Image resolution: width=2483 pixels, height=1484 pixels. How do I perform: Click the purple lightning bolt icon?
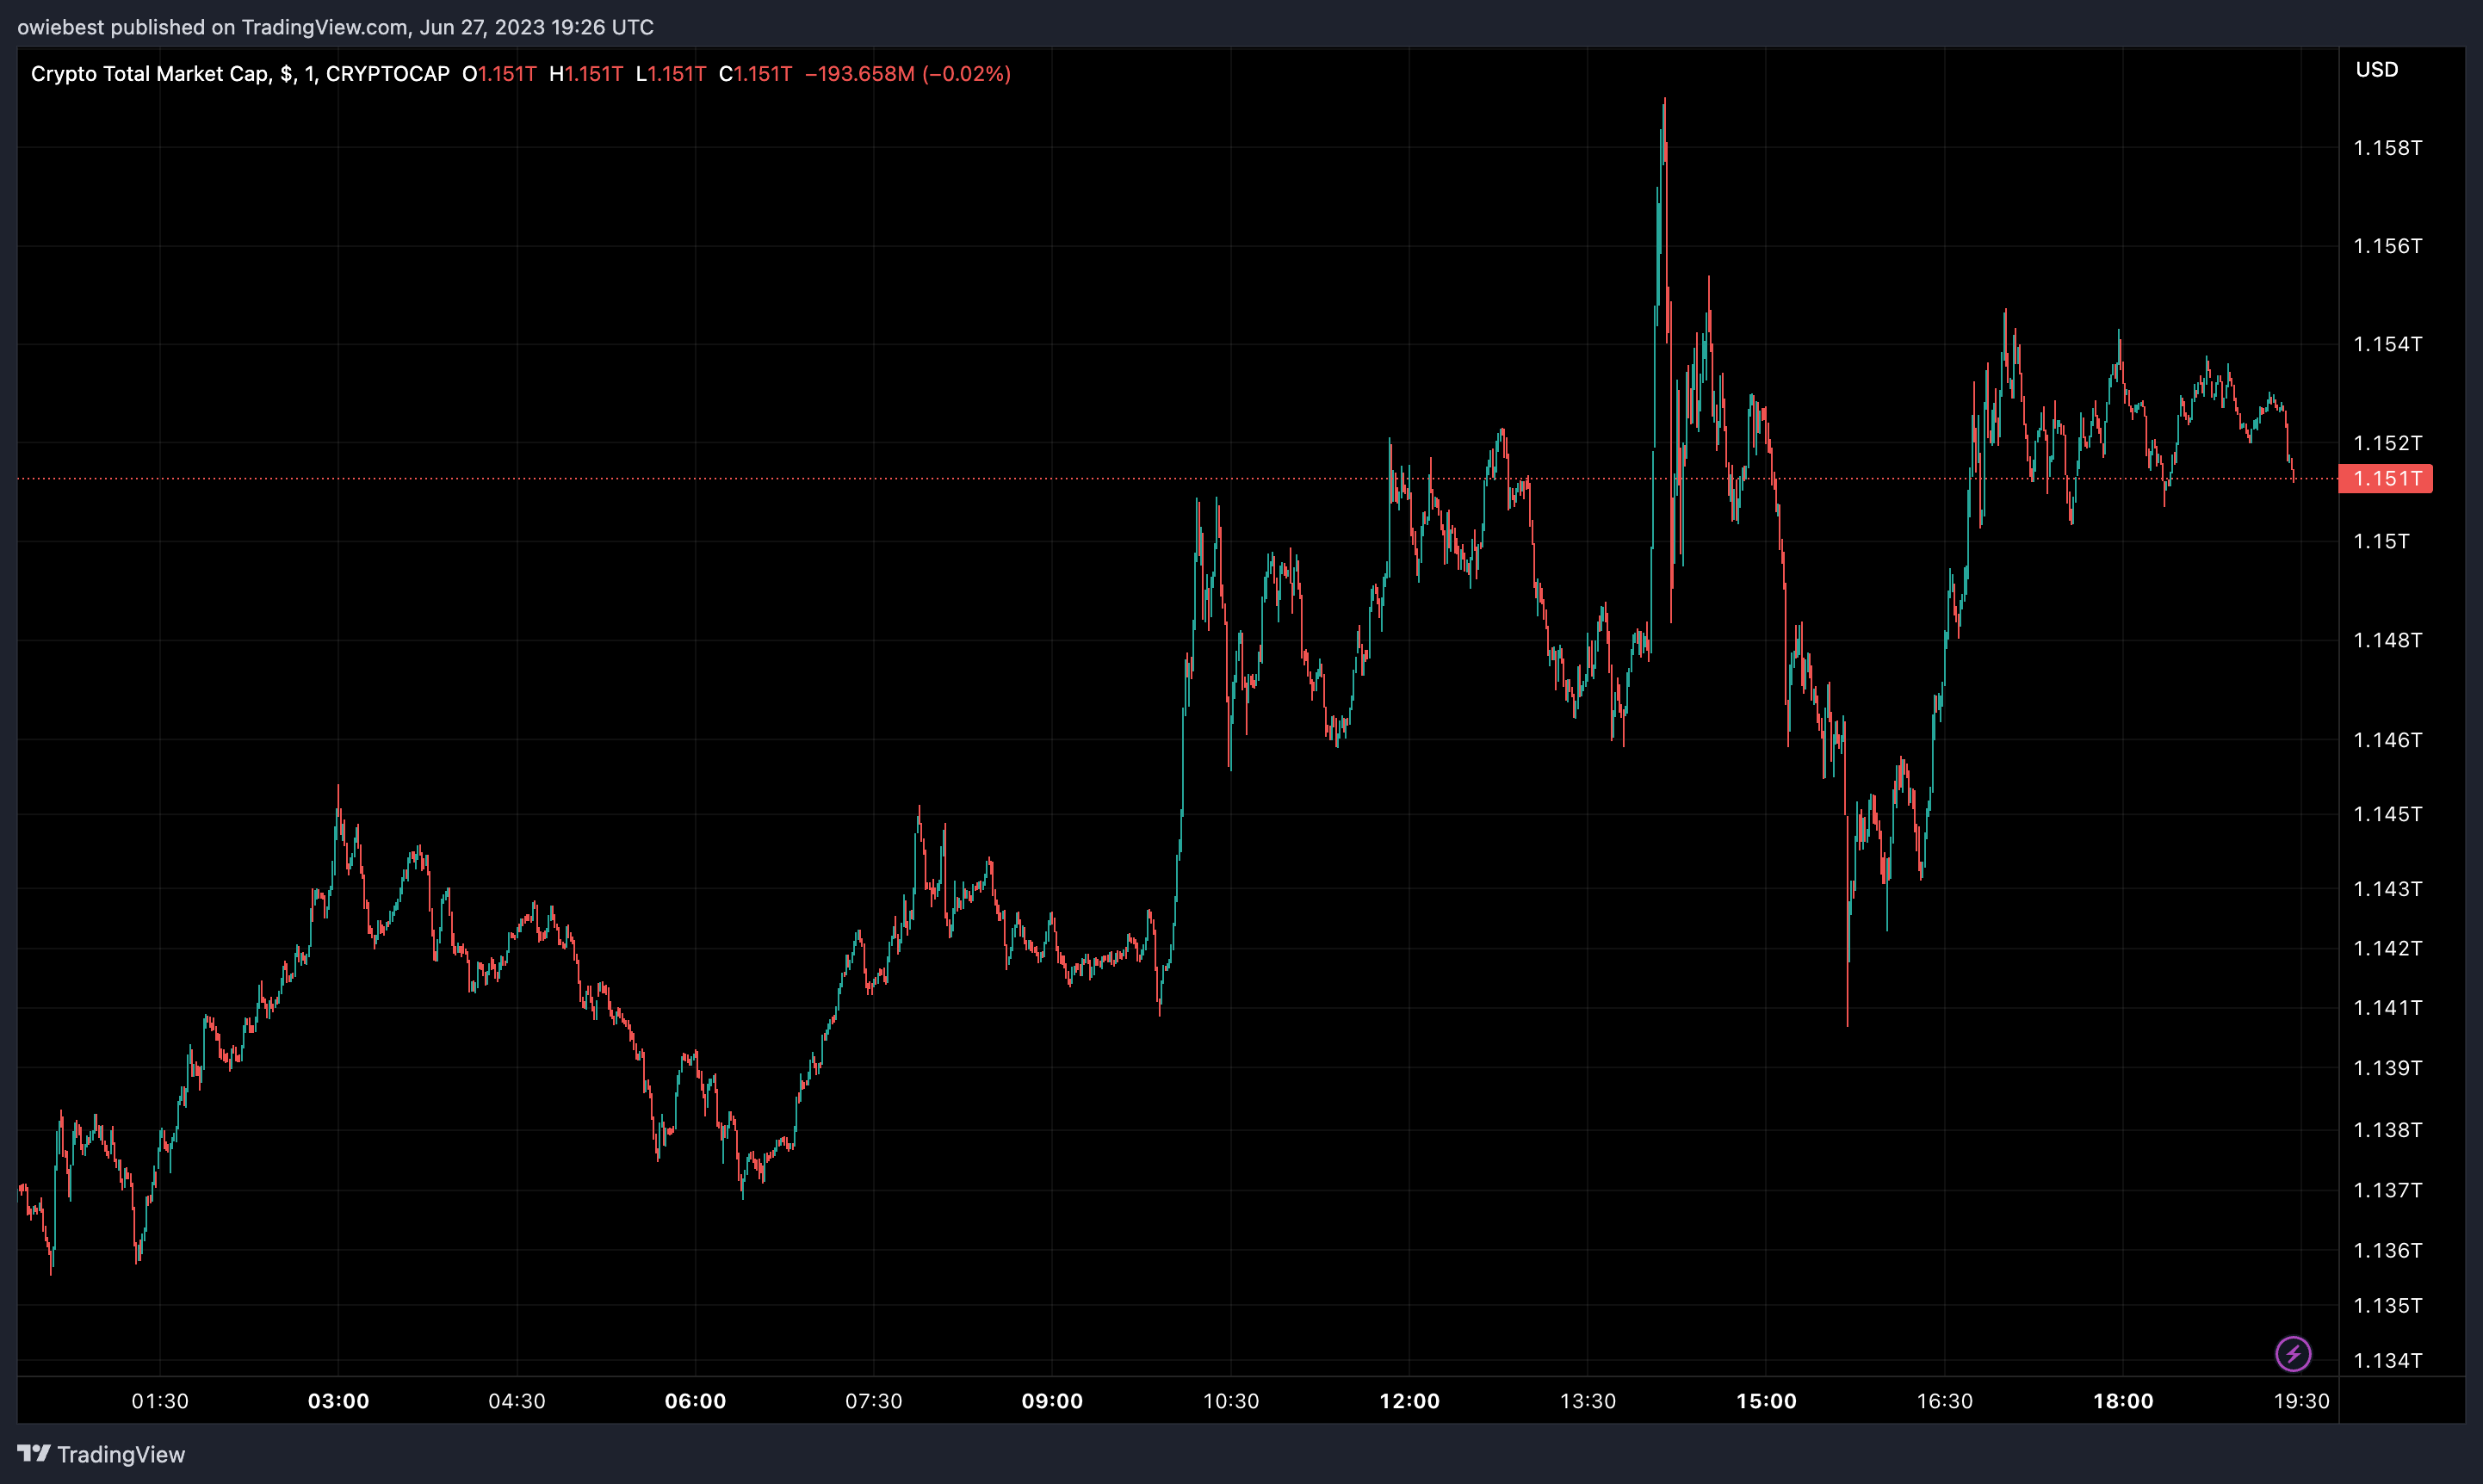tap(2293, 1354)
